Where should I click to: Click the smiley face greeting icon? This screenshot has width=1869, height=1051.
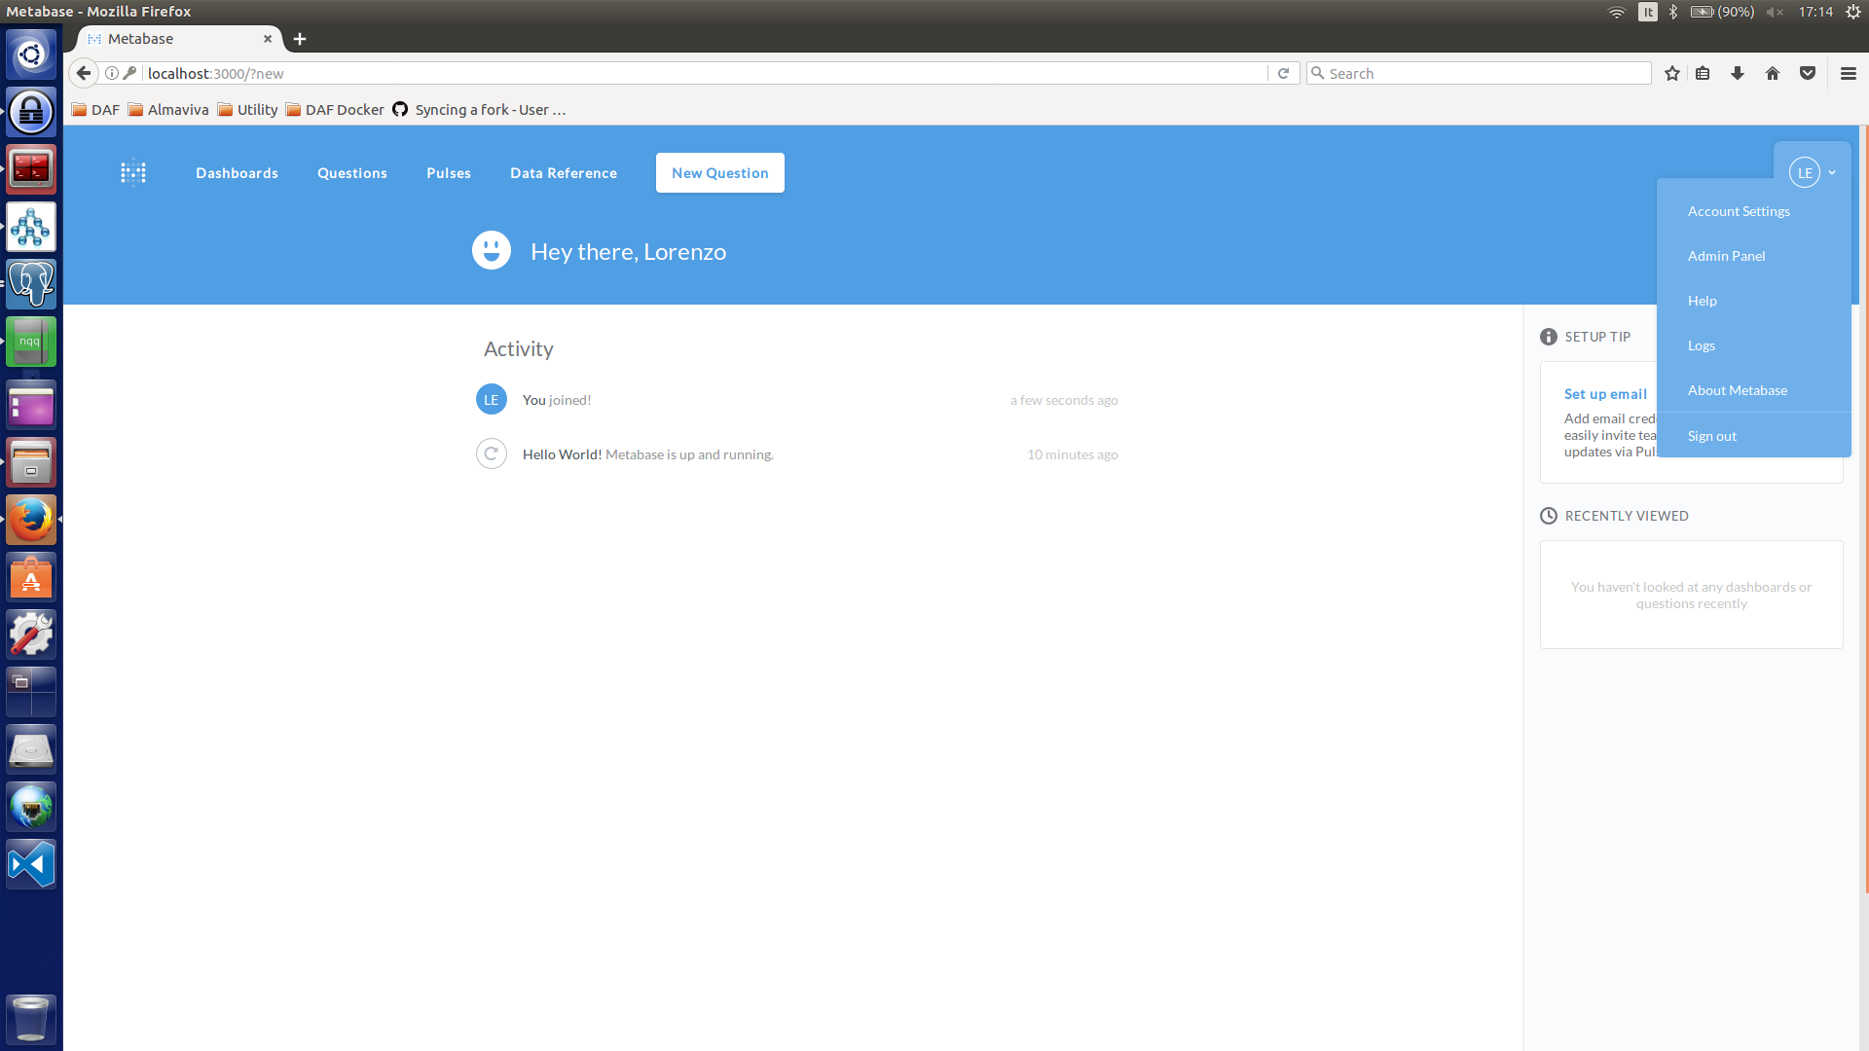point(492,251)
